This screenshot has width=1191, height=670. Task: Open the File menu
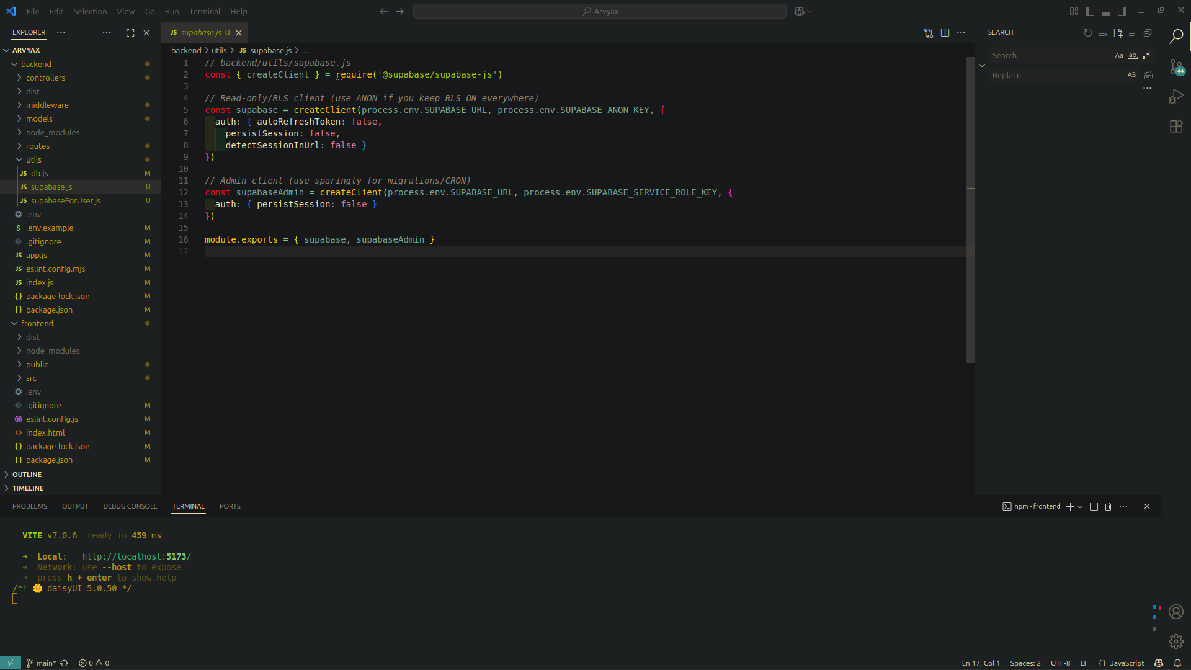(x=33, y=11)
